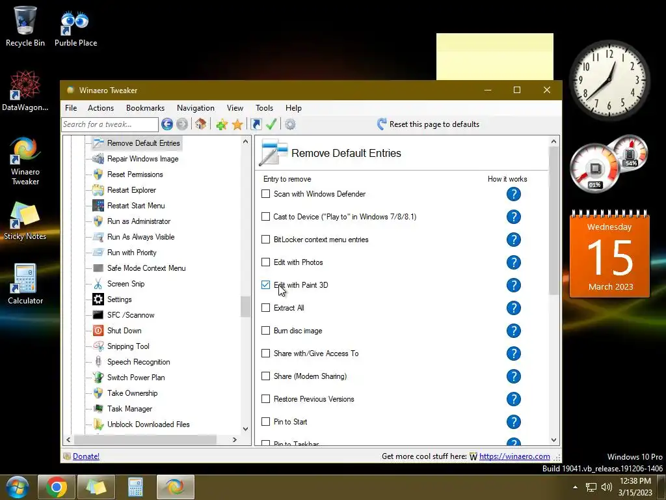Open the Tools menu

coord(264,108)
